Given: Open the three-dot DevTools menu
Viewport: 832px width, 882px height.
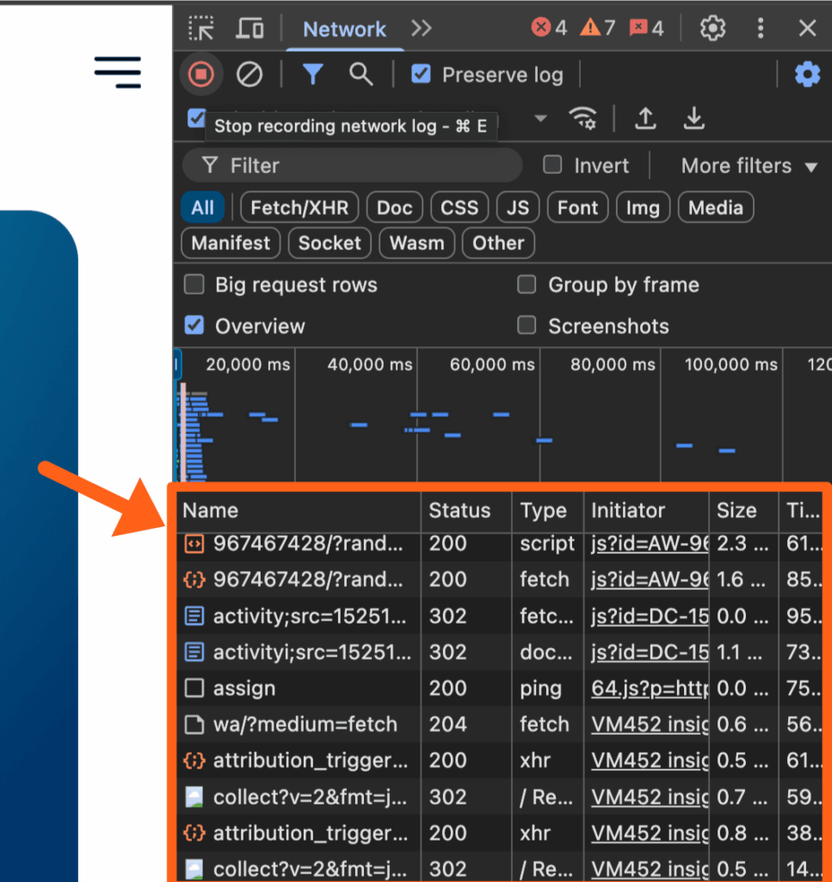Looking at the screenshot, I should point(761,28).
